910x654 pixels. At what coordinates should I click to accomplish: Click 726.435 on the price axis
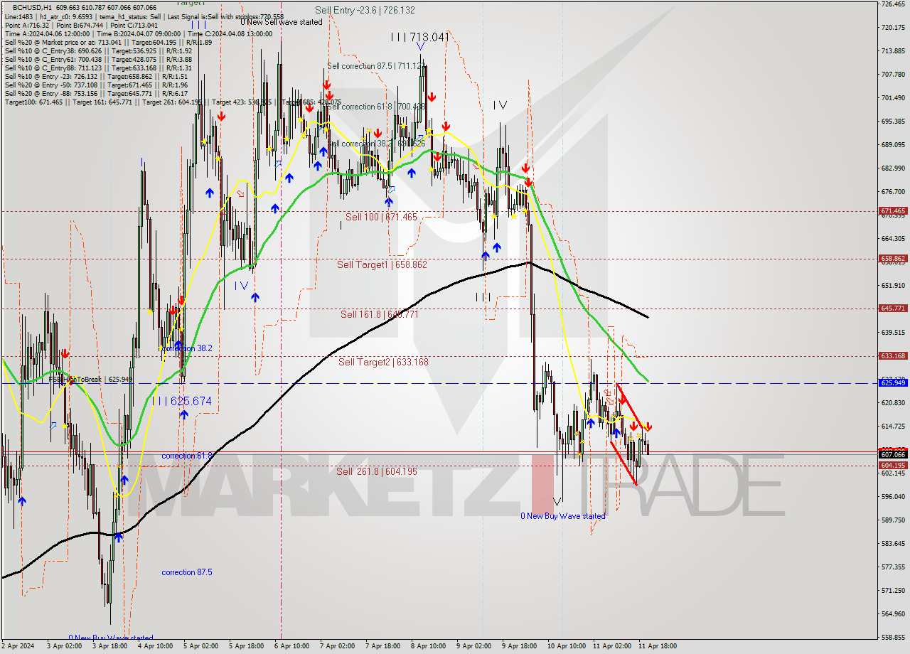(x=893, y=4)
